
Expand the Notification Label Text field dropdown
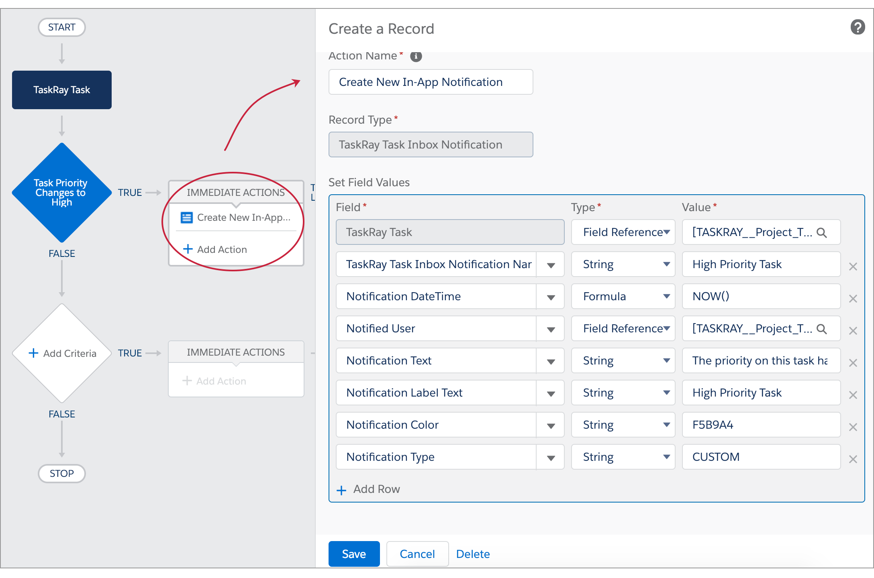coord(551,393)
